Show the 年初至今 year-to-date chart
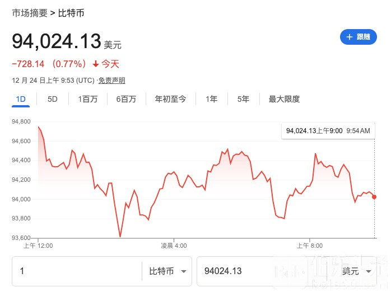391x292 pixels. [x=170, y=99]
